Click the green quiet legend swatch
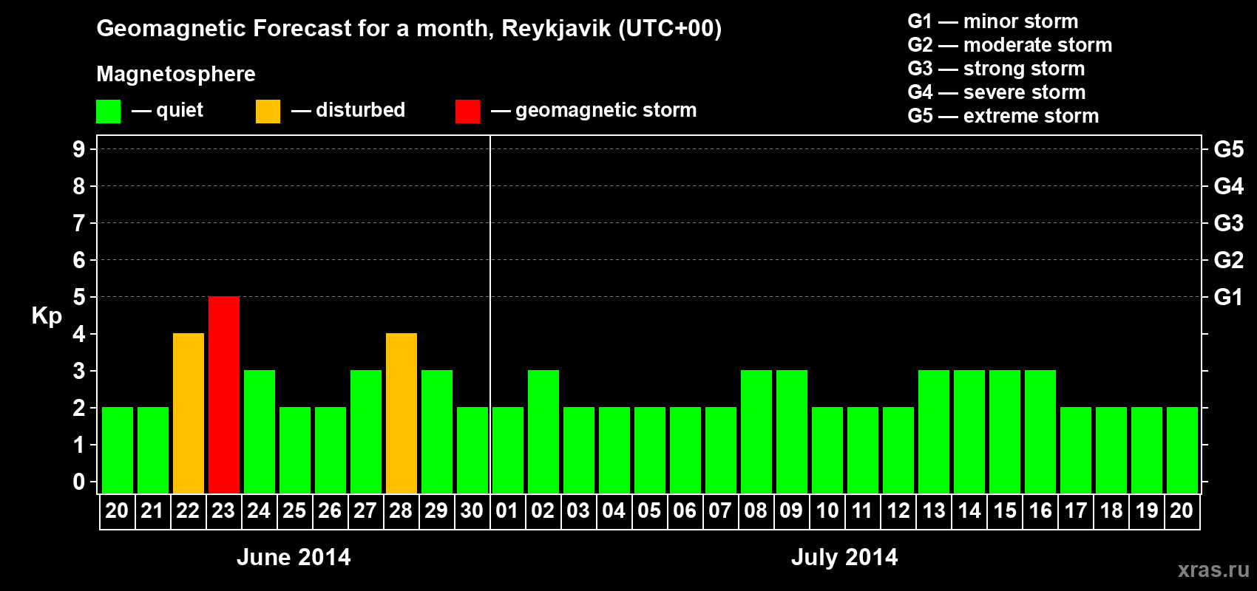 click(108, 112)
